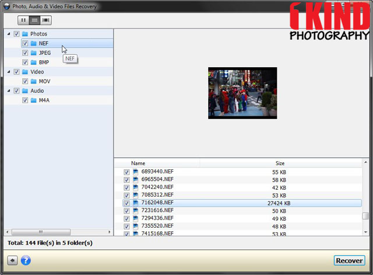Uncheck the M4A folder checkbox
This screenshot has height=275, width=373.
pyautogui.click(x=25, y=100)
